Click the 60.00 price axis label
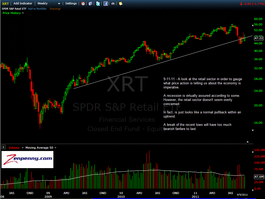This screenshot has height=199, width=265. pyautogui.click(x=258, y=19)
